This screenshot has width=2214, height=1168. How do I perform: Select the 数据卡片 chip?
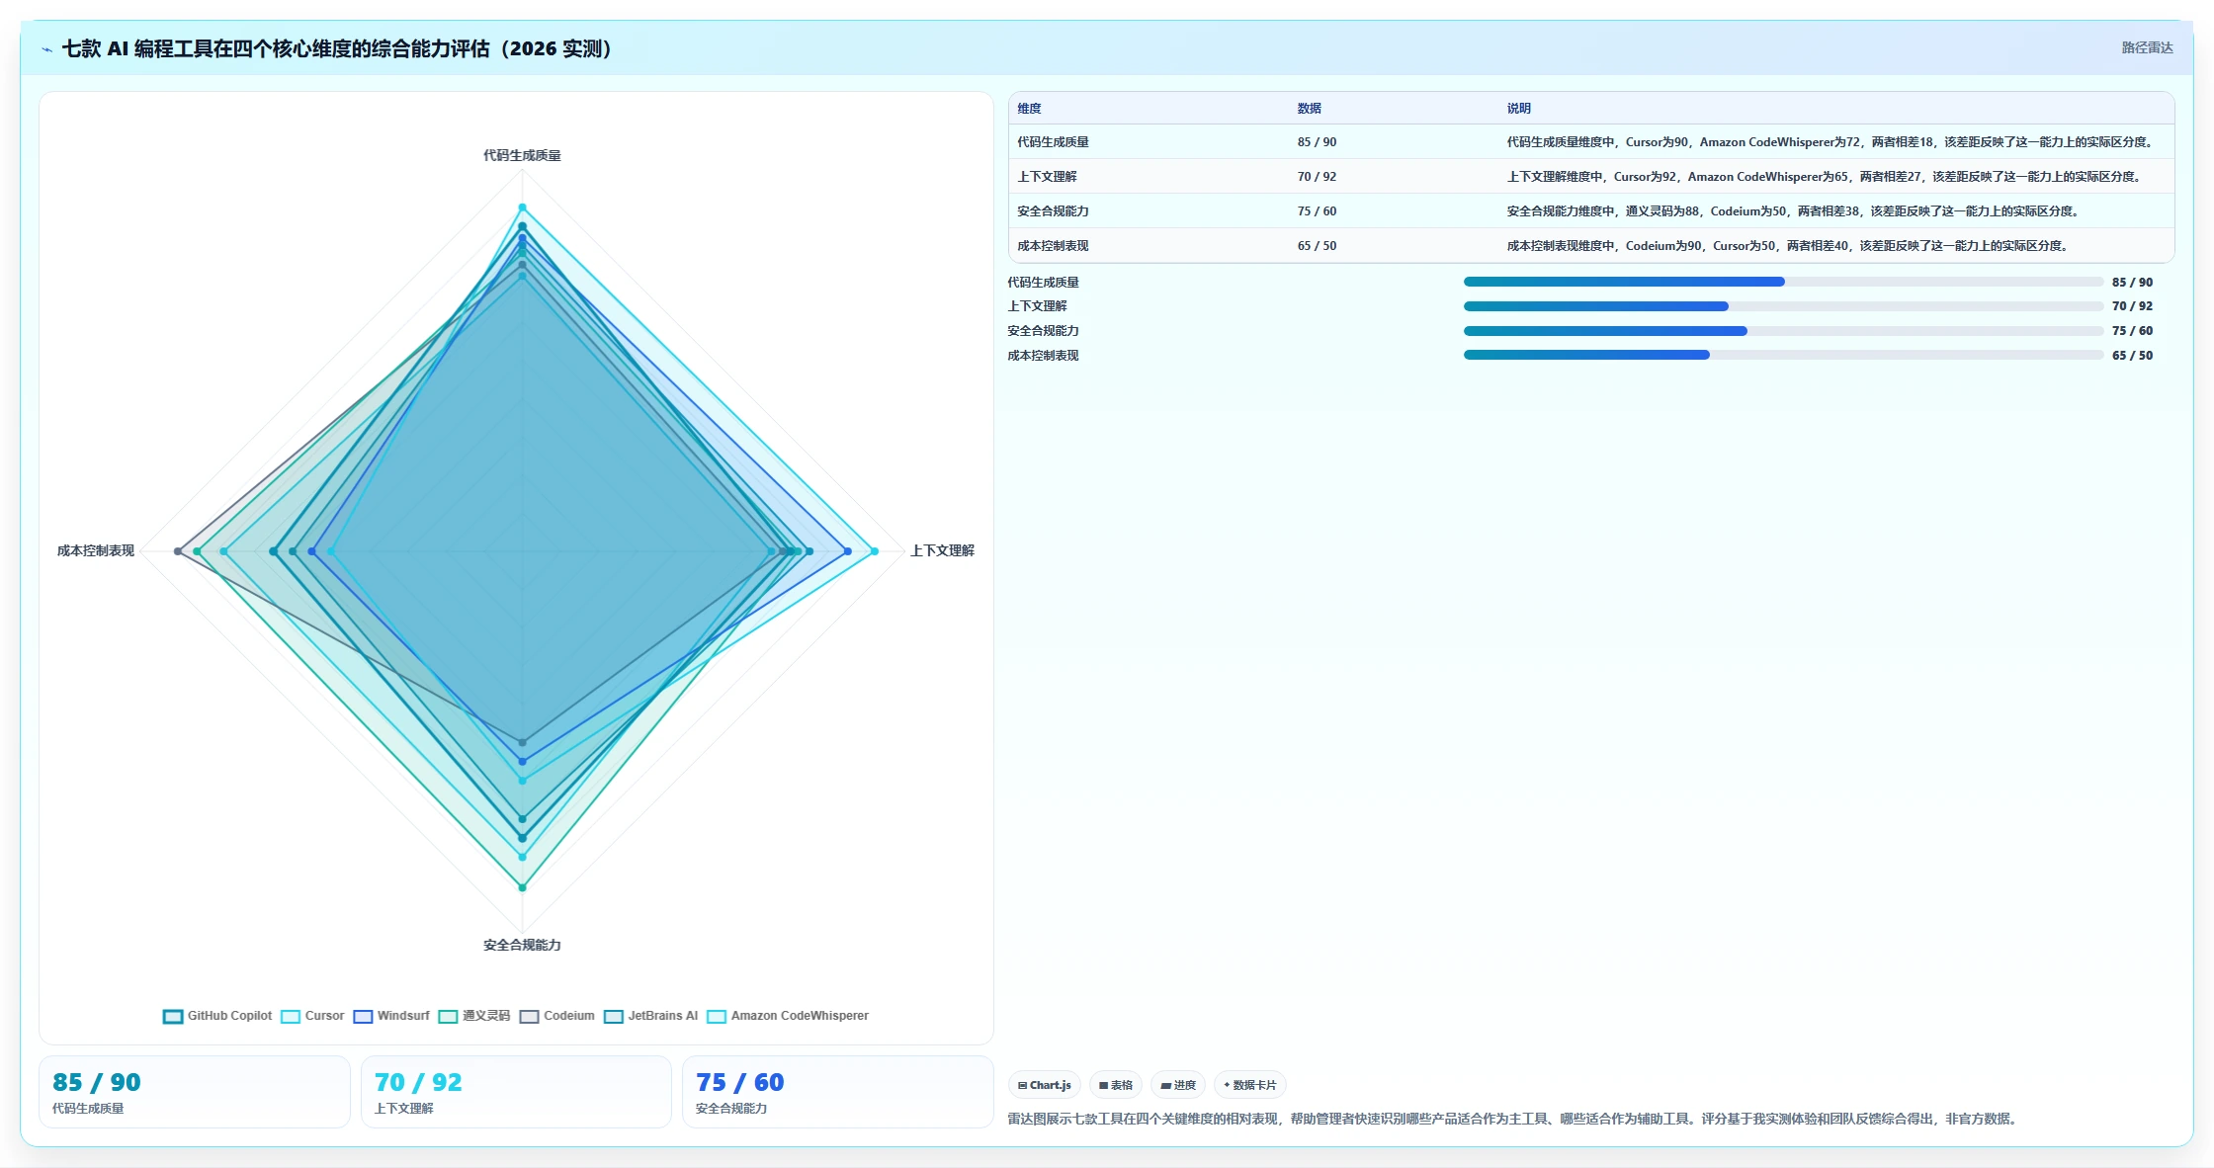(x=1249, y=1085)
